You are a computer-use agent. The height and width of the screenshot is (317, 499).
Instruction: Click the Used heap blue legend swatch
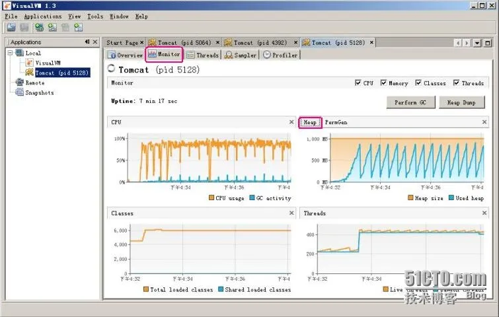click(x=451, y=197)
